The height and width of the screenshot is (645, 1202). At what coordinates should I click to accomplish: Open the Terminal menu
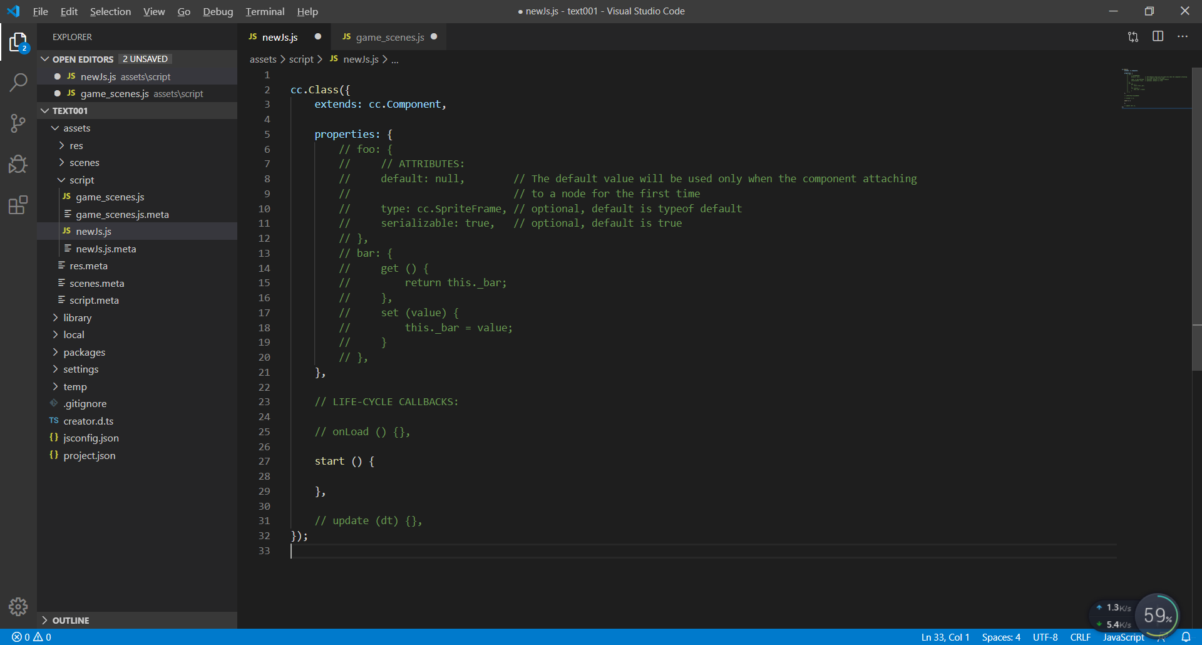pyautogui.click(x=265, y=11)
